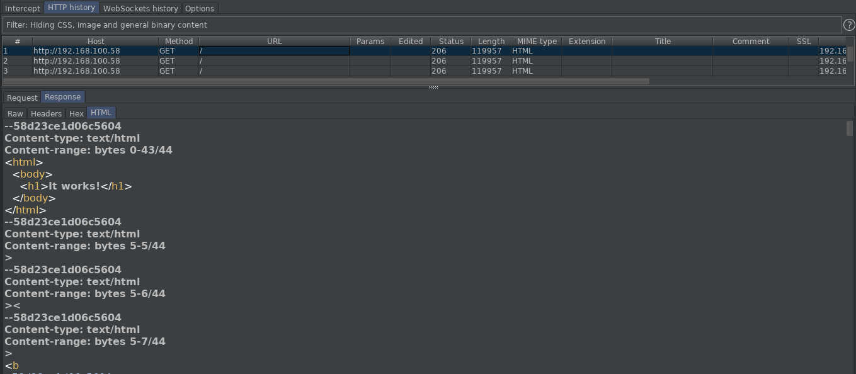This screenshot has width=856, height=374.
Task: Click the horizontal scrollbar of history table
Action: [x=326, y=81]
